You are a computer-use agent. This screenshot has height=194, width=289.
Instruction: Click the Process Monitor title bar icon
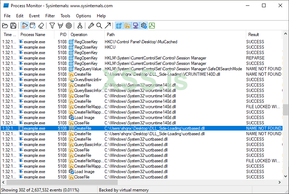pos(6,6)
